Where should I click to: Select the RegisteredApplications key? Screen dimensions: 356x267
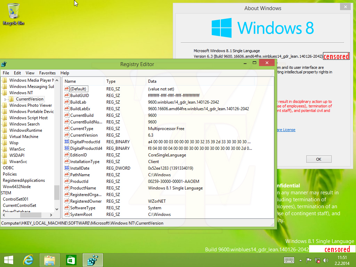(x=24, y=180)
